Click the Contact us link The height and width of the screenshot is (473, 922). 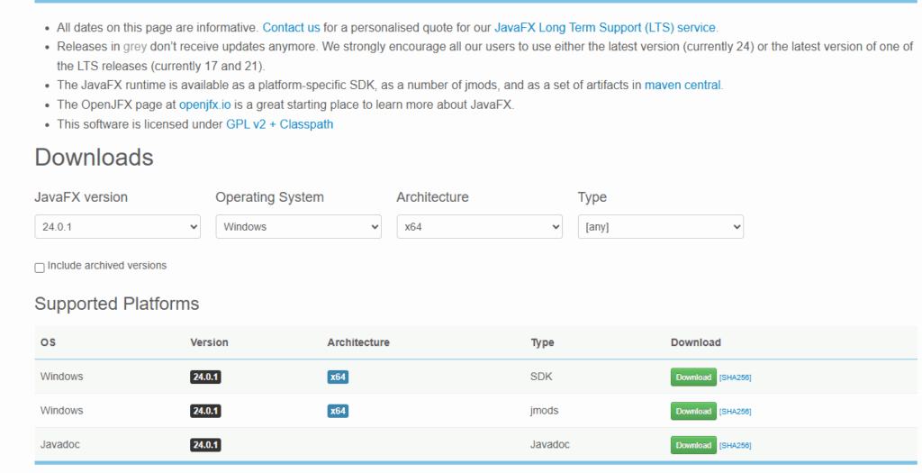pos(291,28)
